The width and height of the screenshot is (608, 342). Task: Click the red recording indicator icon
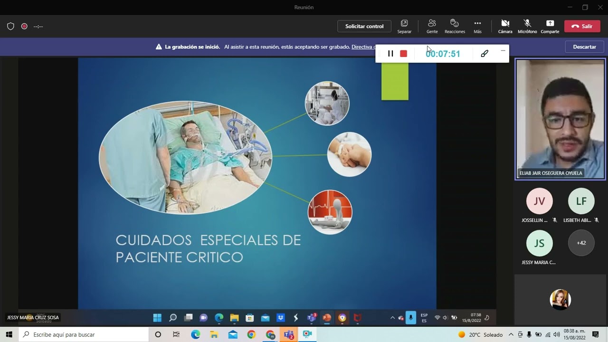(x=24, y=26)
